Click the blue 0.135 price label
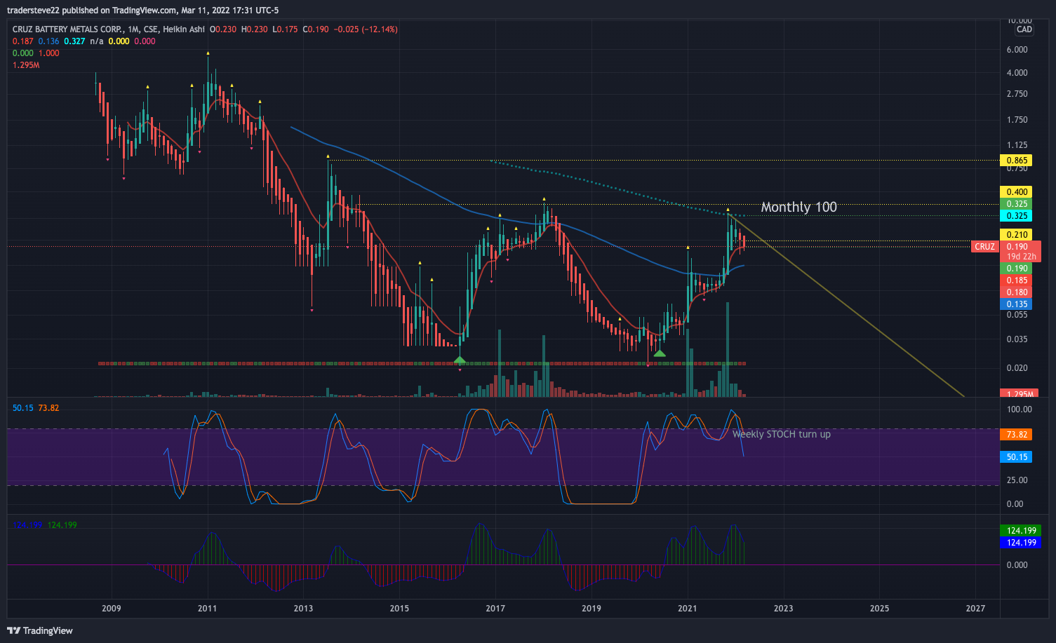 pyautogui.click(x=1017, y=304)
